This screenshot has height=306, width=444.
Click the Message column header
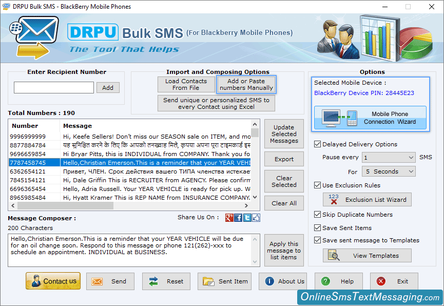pyautogui.click(x=155, y=125)
